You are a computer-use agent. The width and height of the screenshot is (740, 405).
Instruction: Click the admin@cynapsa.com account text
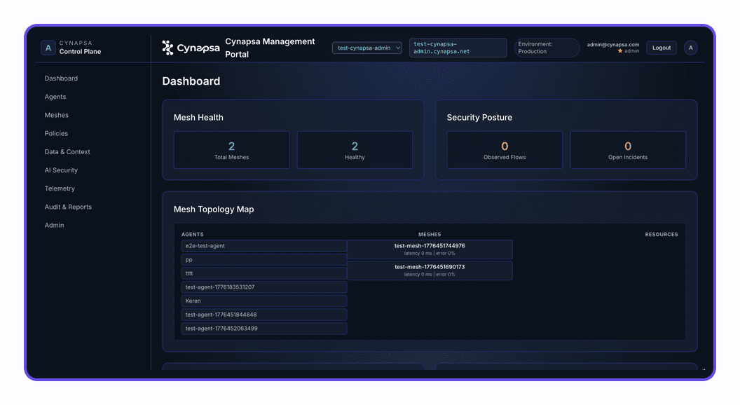coord(612,44)
